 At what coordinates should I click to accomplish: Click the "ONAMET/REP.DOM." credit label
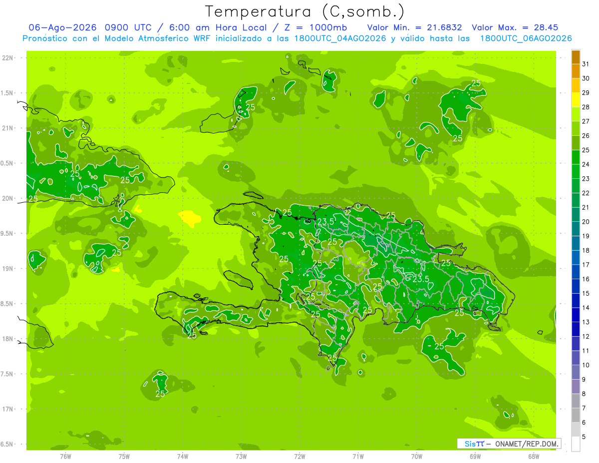527,444
